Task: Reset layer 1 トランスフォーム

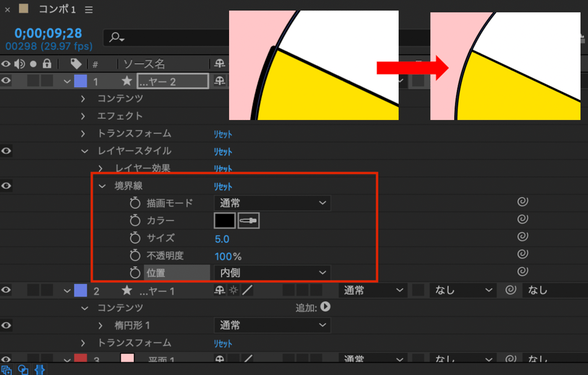Action: pyautogui.click(x=223, y=134)
